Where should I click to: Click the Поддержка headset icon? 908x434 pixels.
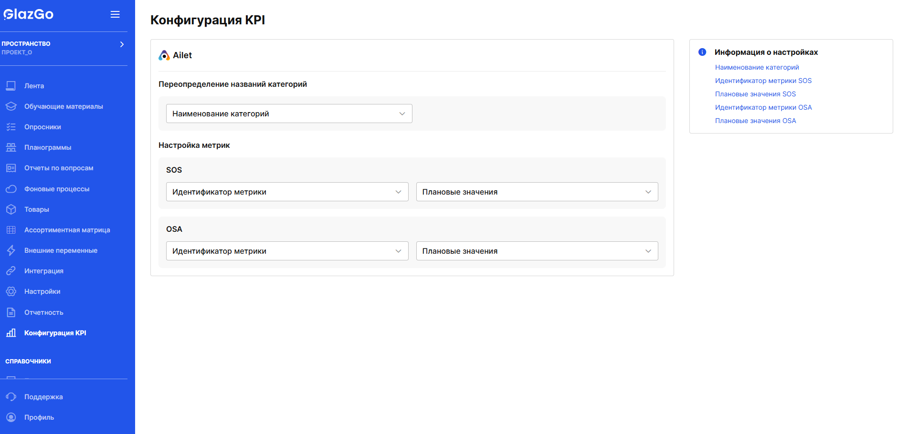pos(11,397)
